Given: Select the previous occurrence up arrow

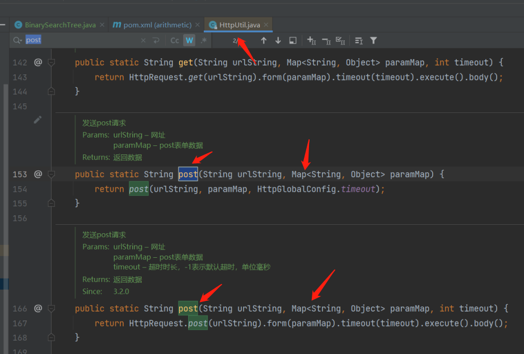Looking at the screenshot, I should [263, 40].
